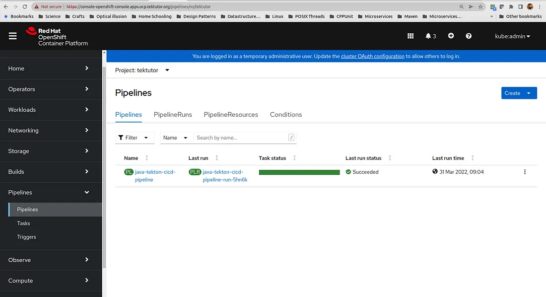Open the application launcher grid icon
This screenshot has height=297, width=546.
tap(410, 36)
